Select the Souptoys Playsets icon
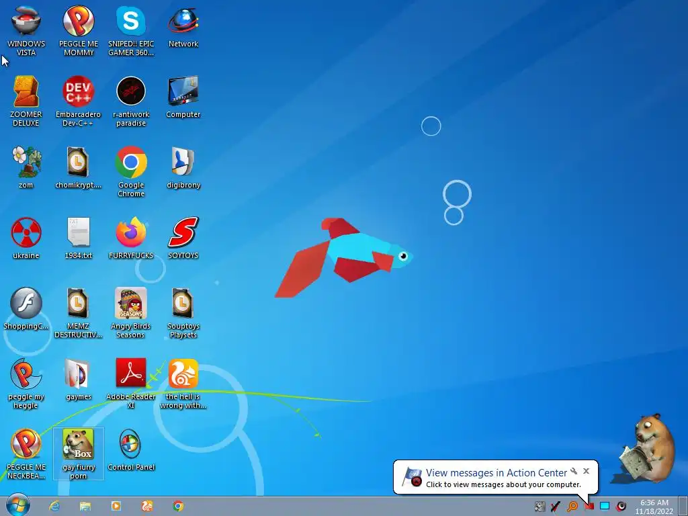 [x=183, y=313]
